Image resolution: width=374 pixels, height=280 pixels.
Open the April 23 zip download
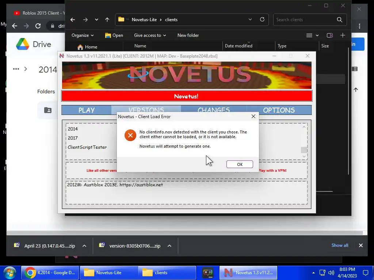(x=45, y=246)
